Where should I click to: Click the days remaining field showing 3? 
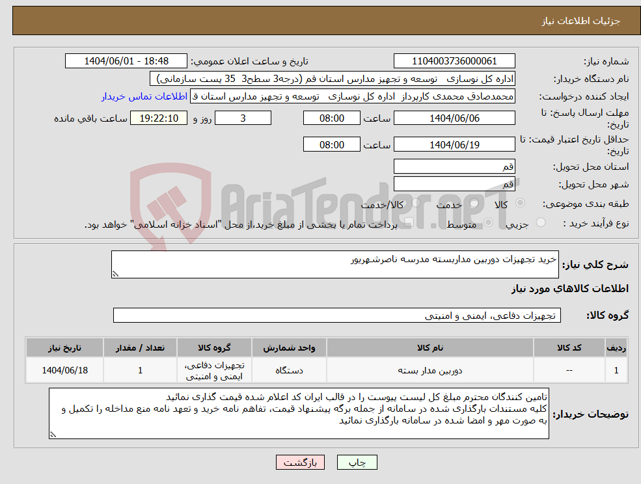[x=243, y=118]
